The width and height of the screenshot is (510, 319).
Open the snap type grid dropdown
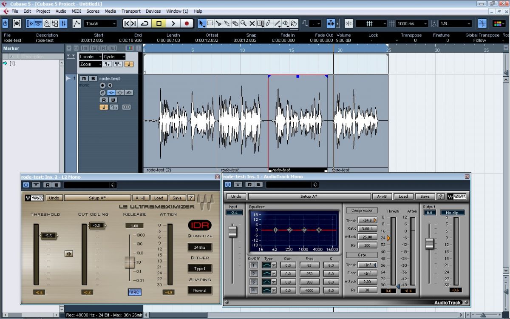tap(371, 23)
